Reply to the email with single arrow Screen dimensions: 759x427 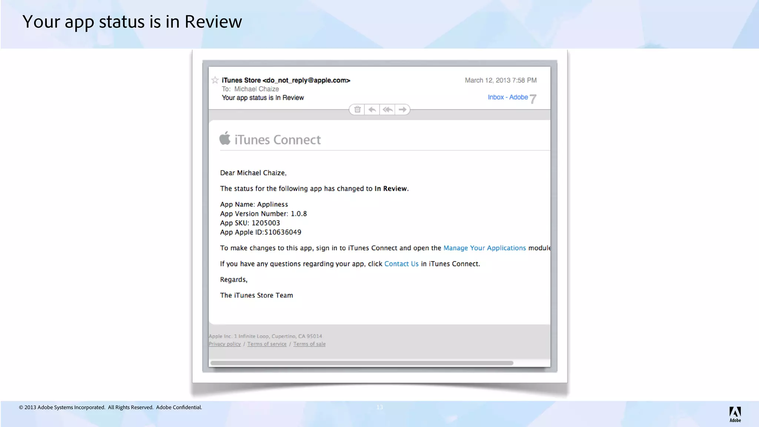(x=372, y=110)
